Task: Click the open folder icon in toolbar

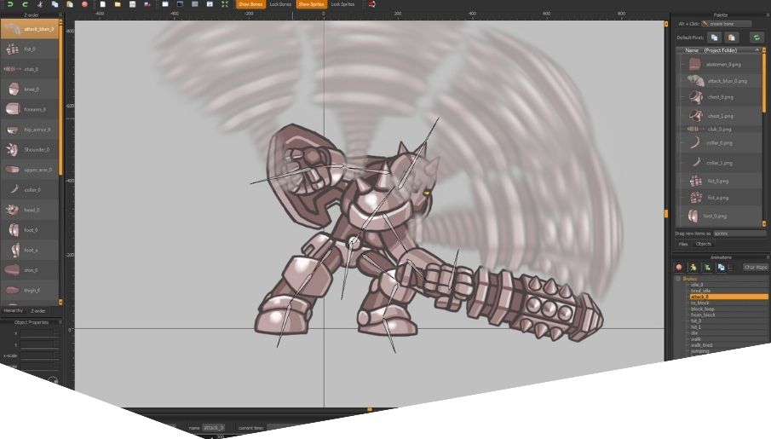Action: coord(117,4)
